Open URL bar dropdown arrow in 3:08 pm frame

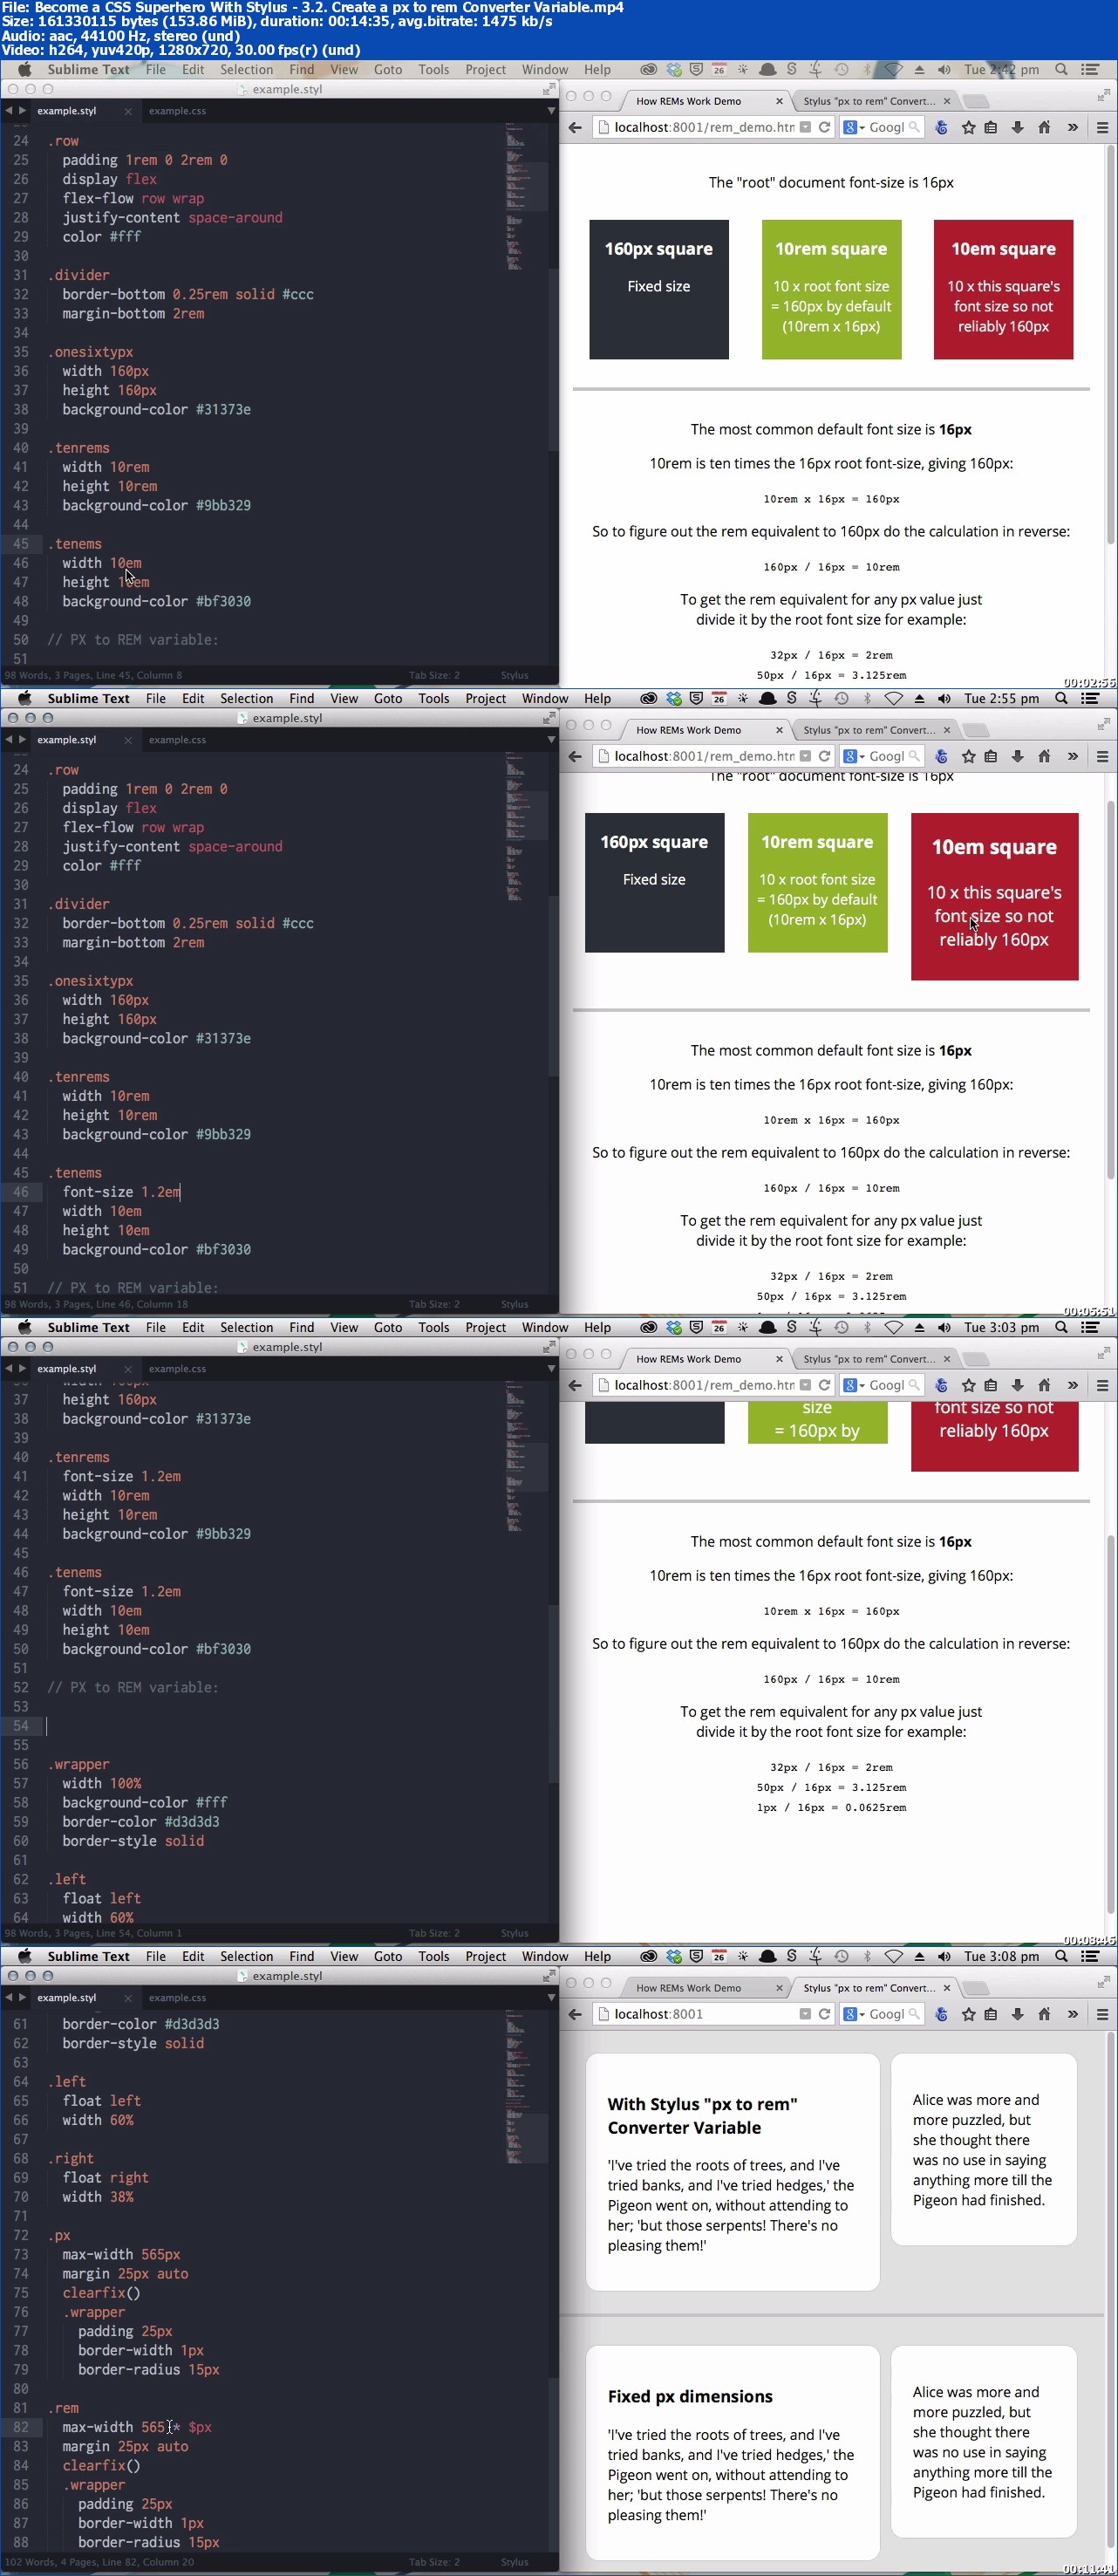click(805, 2014)
